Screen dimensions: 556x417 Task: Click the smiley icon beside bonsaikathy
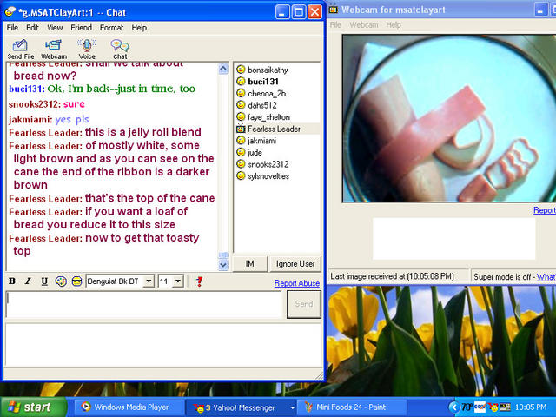coord(241,69)
